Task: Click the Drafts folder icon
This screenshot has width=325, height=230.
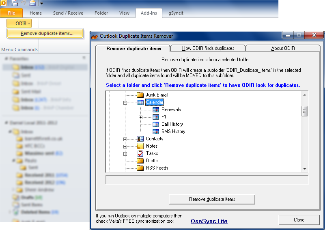Action: click(x=140, y=161)
